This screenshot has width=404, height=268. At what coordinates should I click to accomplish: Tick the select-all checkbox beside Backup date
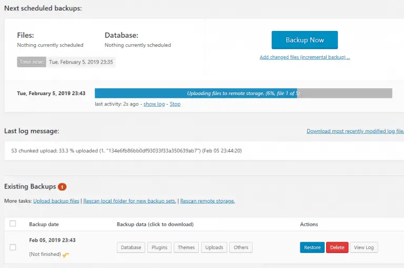click(13, 223)
